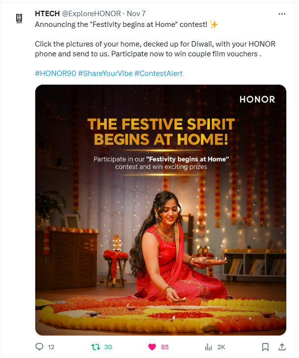Open the reply comment icon
299x358 pixels.
click(x=39, y=347)
